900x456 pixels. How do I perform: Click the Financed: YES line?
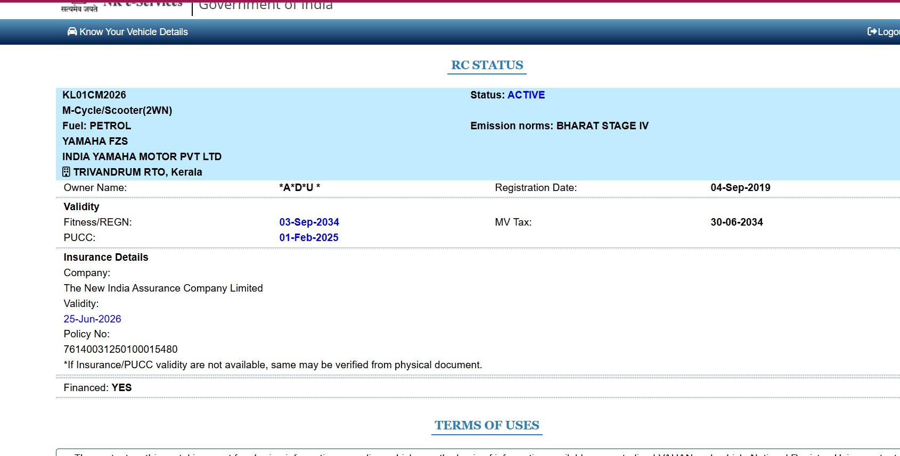[x=98, y=387]
